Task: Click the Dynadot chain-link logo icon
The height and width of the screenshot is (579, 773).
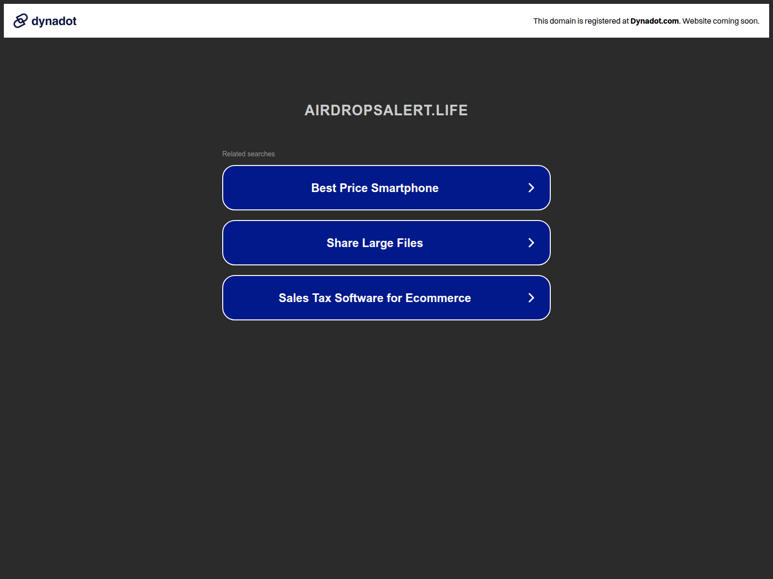Action: point(20,21)
